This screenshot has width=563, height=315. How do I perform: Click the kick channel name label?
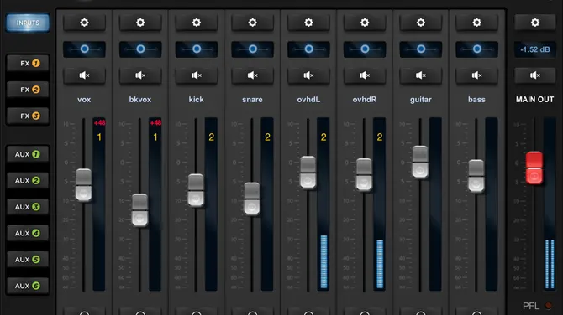click(196, 100)
